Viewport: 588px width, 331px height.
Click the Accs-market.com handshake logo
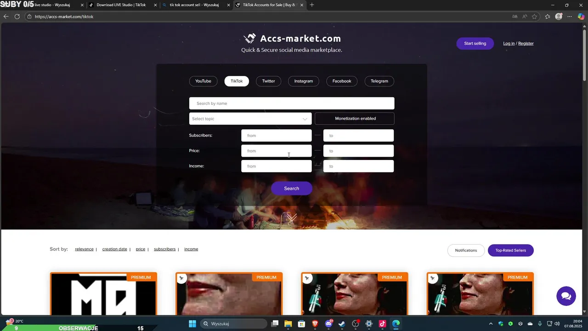click(x=249, y=39)
